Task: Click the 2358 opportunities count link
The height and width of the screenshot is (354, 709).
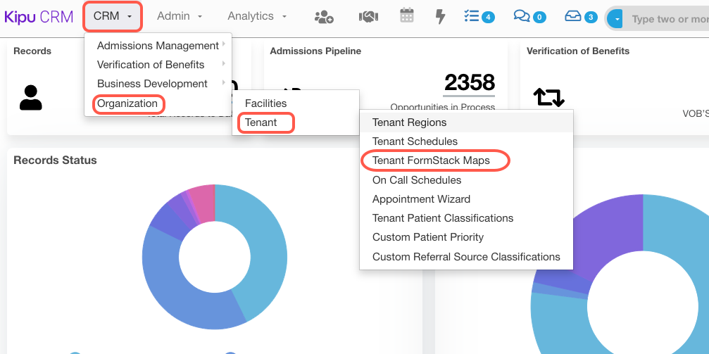Action: (x=469, y=83)
